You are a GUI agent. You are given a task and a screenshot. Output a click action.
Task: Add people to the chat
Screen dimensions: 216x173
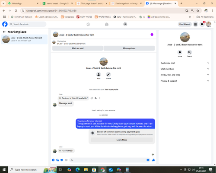point(98,74)
